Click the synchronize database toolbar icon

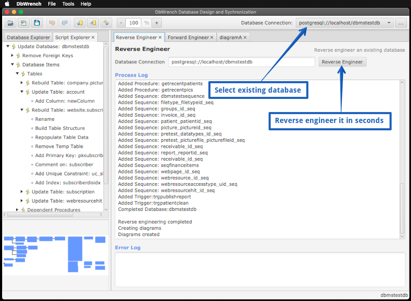point(106,23)
